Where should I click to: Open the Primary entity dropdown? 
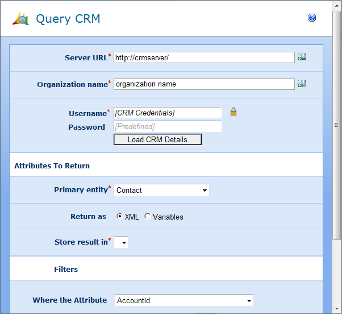coord(161,190)
